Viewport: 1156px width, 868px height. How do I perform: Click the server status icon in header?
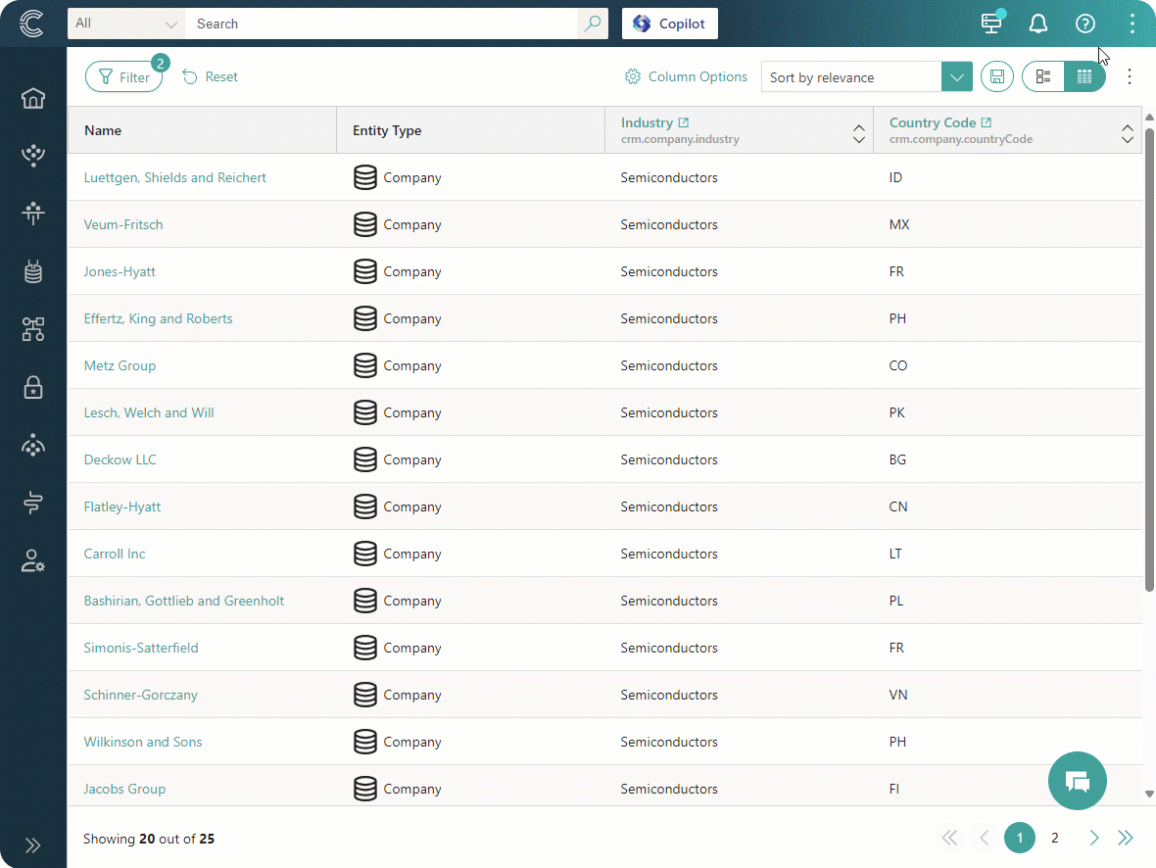point(991,24)
